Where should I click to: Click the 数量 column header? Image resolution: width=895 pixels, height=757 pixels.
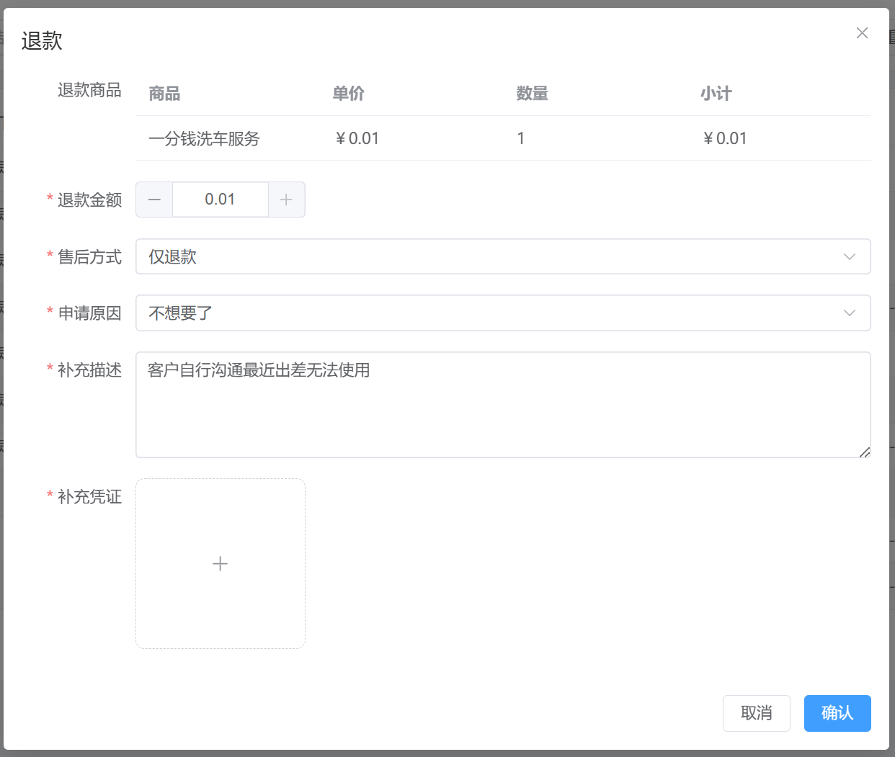tap(532, 94)
